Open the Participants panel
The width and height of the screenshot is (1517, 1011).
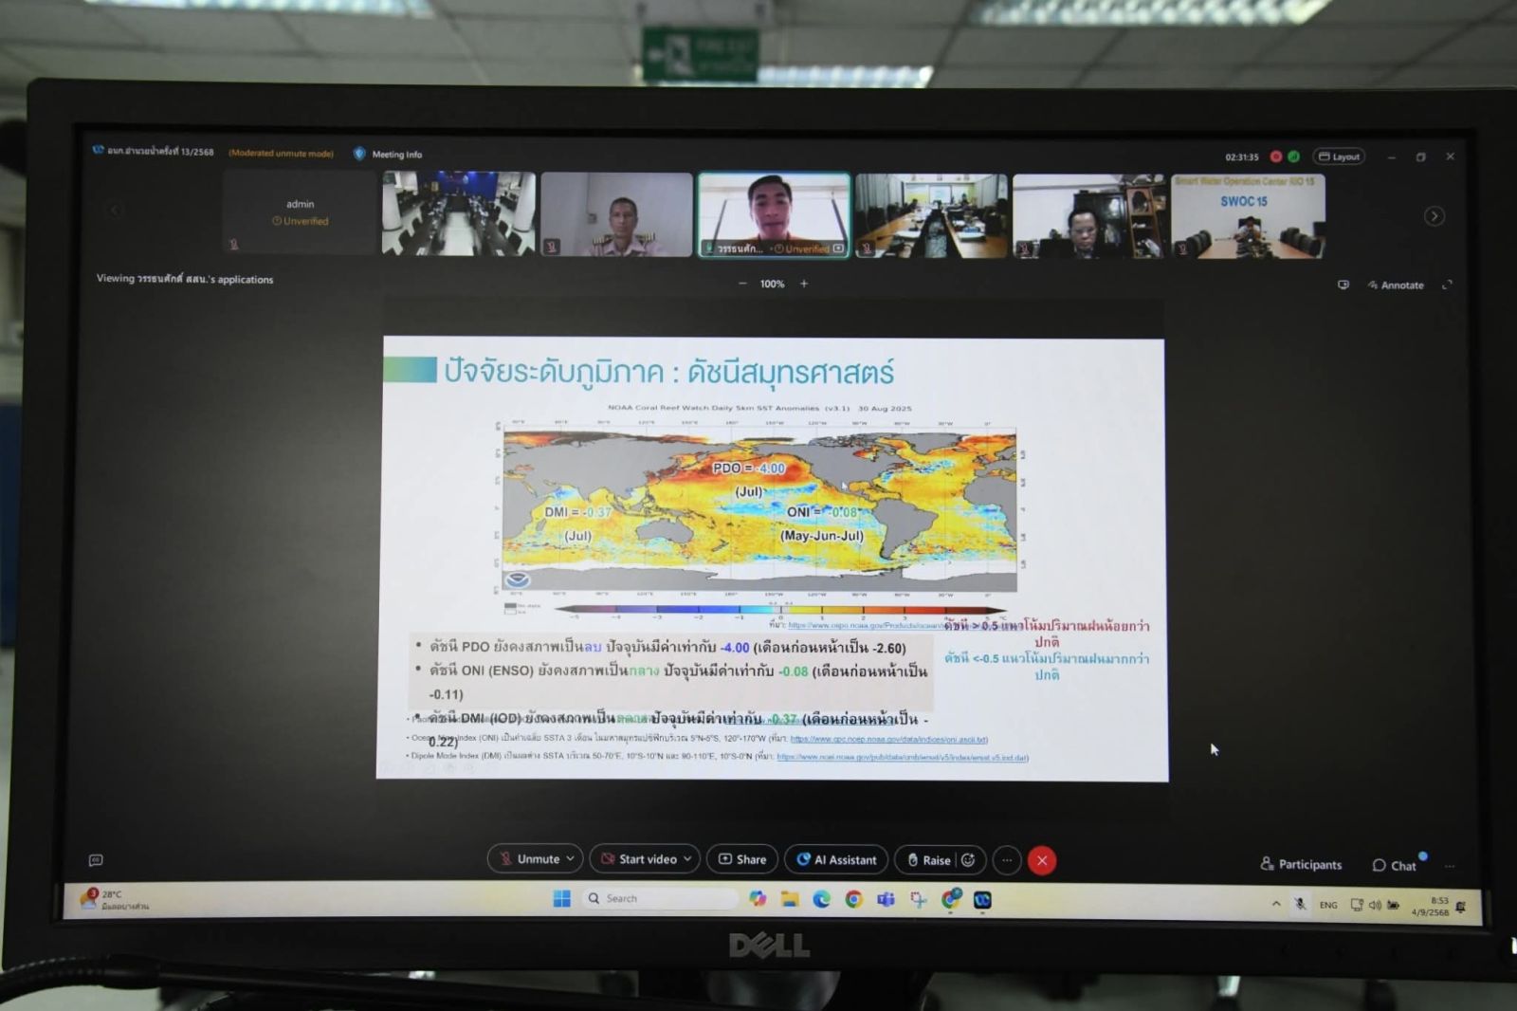pos(1300,864)
